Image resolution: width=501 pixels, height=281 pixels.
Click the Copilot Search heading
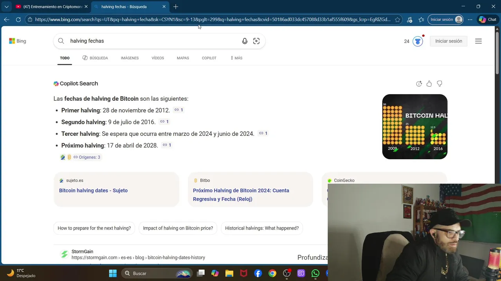pyautogui.click(x=76, y=84)
